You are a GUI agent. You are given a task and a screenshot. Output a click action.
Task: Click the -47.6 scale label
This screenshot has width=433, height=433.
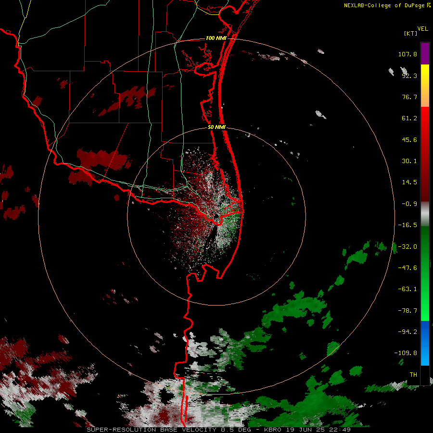tap(408, 268)
